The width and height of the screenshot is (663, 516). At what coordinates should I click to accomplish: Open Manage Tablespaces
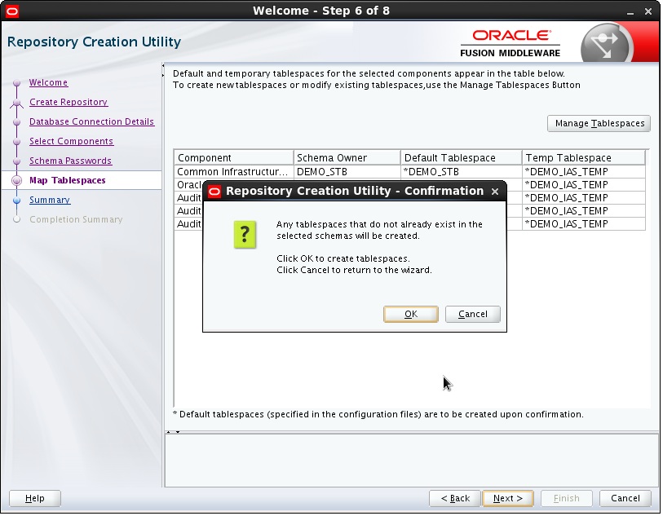pos(600,124)
